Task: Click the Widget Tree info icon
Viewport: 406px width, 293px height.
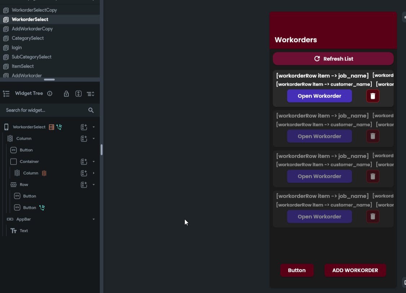Action: tap(50, 94)
